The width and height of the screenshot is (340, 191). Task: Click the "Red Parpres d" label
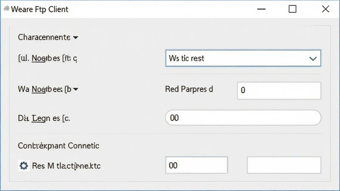coord(189,89)
